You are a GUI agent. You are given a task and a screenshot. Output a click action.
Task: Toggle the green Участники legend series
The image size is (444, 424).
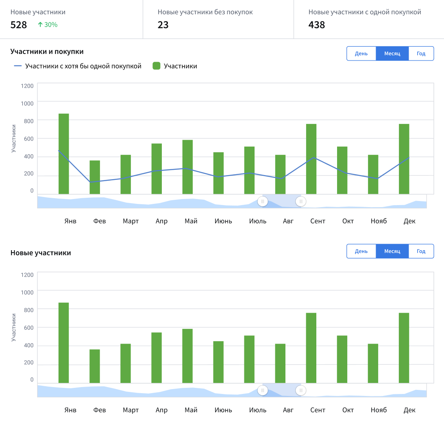click(x=156, y=66)
